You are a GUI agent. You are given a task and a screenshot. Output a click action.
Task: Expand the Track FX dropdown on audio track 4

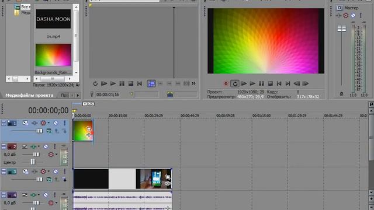(x=39, y=195)
